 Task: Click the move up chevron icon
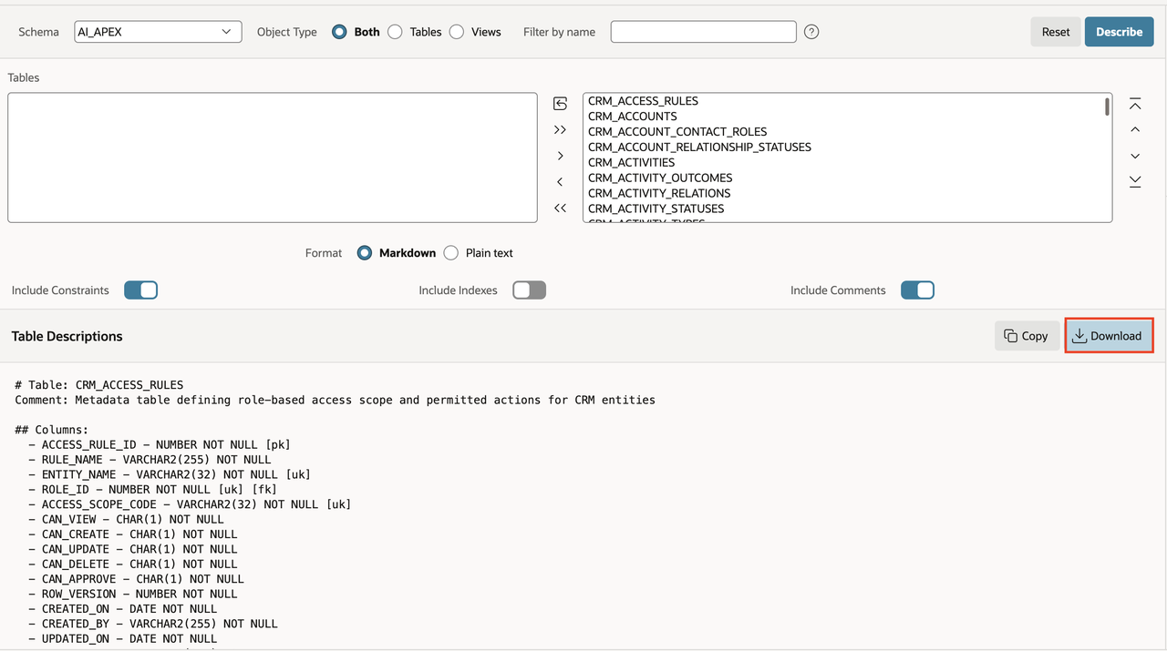pyautogui.click(x=1135, y=130)
